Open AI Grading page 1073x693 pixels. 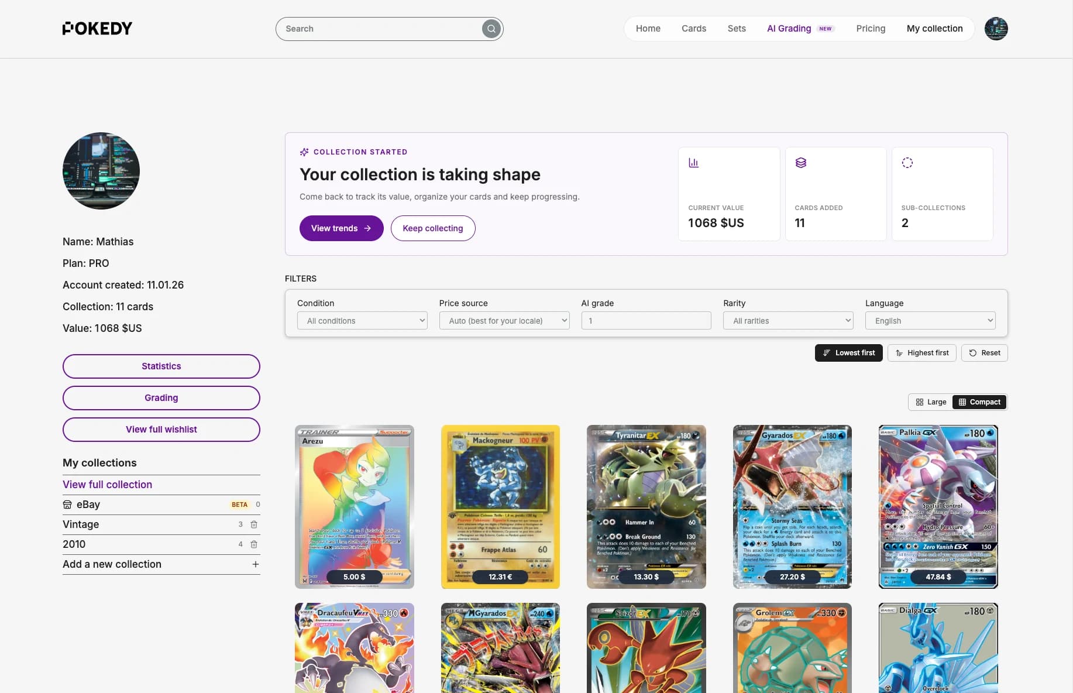[x=789, y=29]
